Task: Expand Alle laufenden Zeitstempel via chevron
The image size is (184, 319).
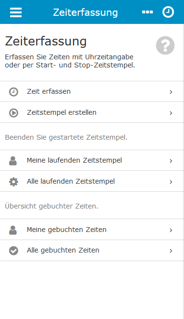Action: tap(171, 182)
